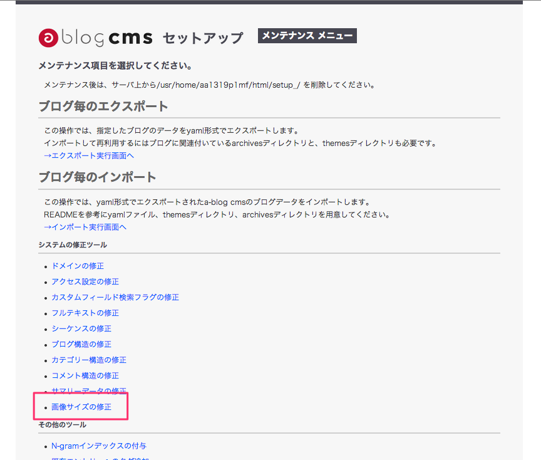Viewport: 541px width, 460px height.
Task: Click the /usr/home/aa1319p1mf/html/setup_/ deletion notice
Action: point(210,85)
